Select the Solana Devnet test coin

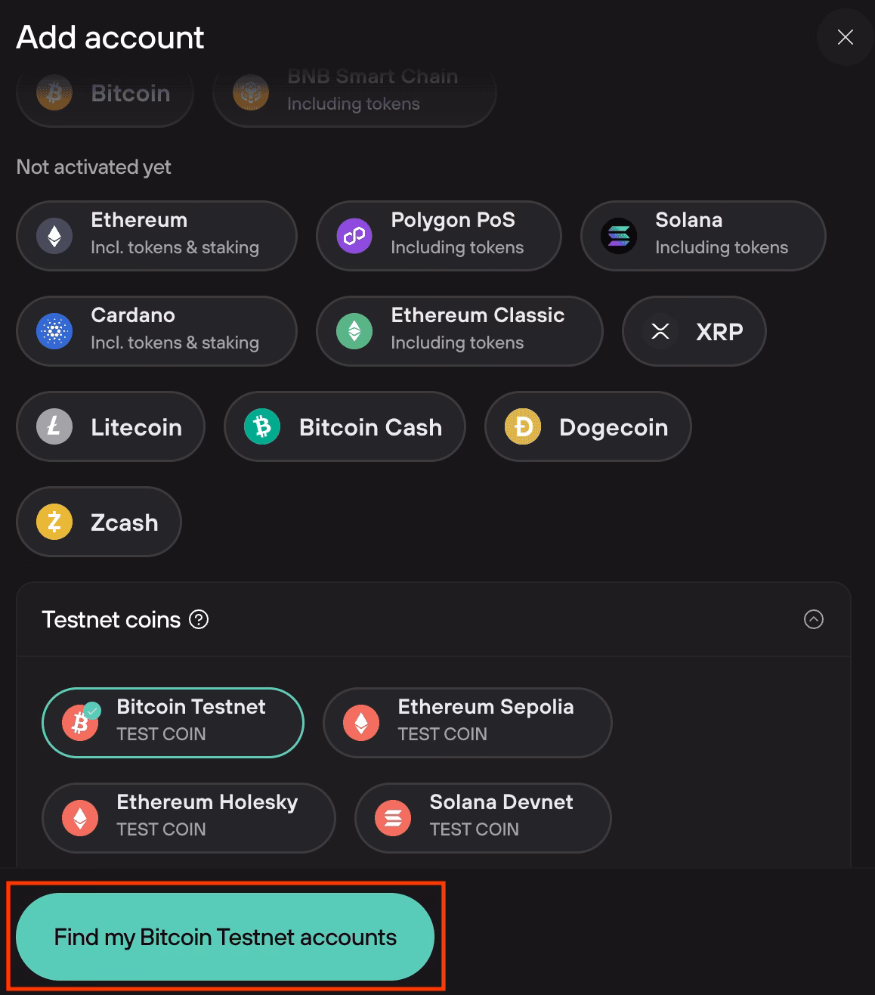pyautogui.click(x=482, y=817)
